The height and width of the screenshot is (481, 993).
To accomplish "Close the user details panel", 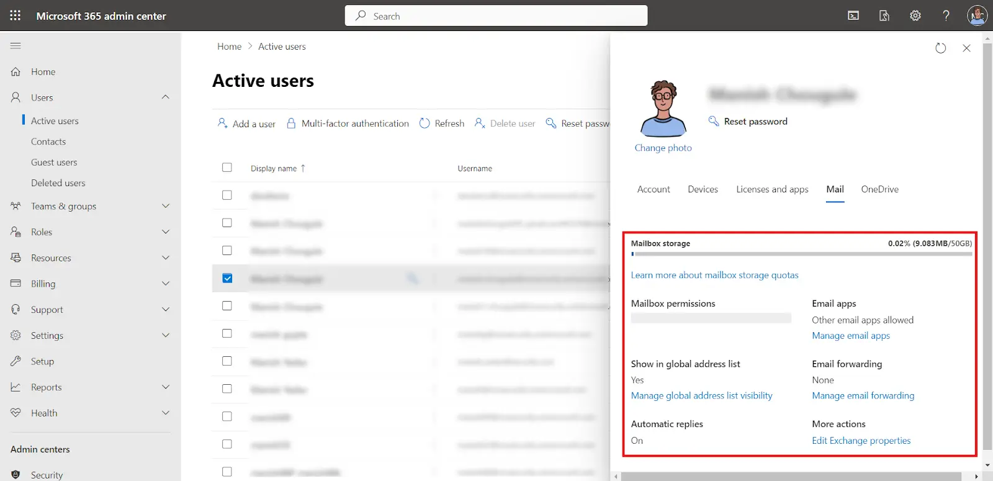I will (966, 48).
